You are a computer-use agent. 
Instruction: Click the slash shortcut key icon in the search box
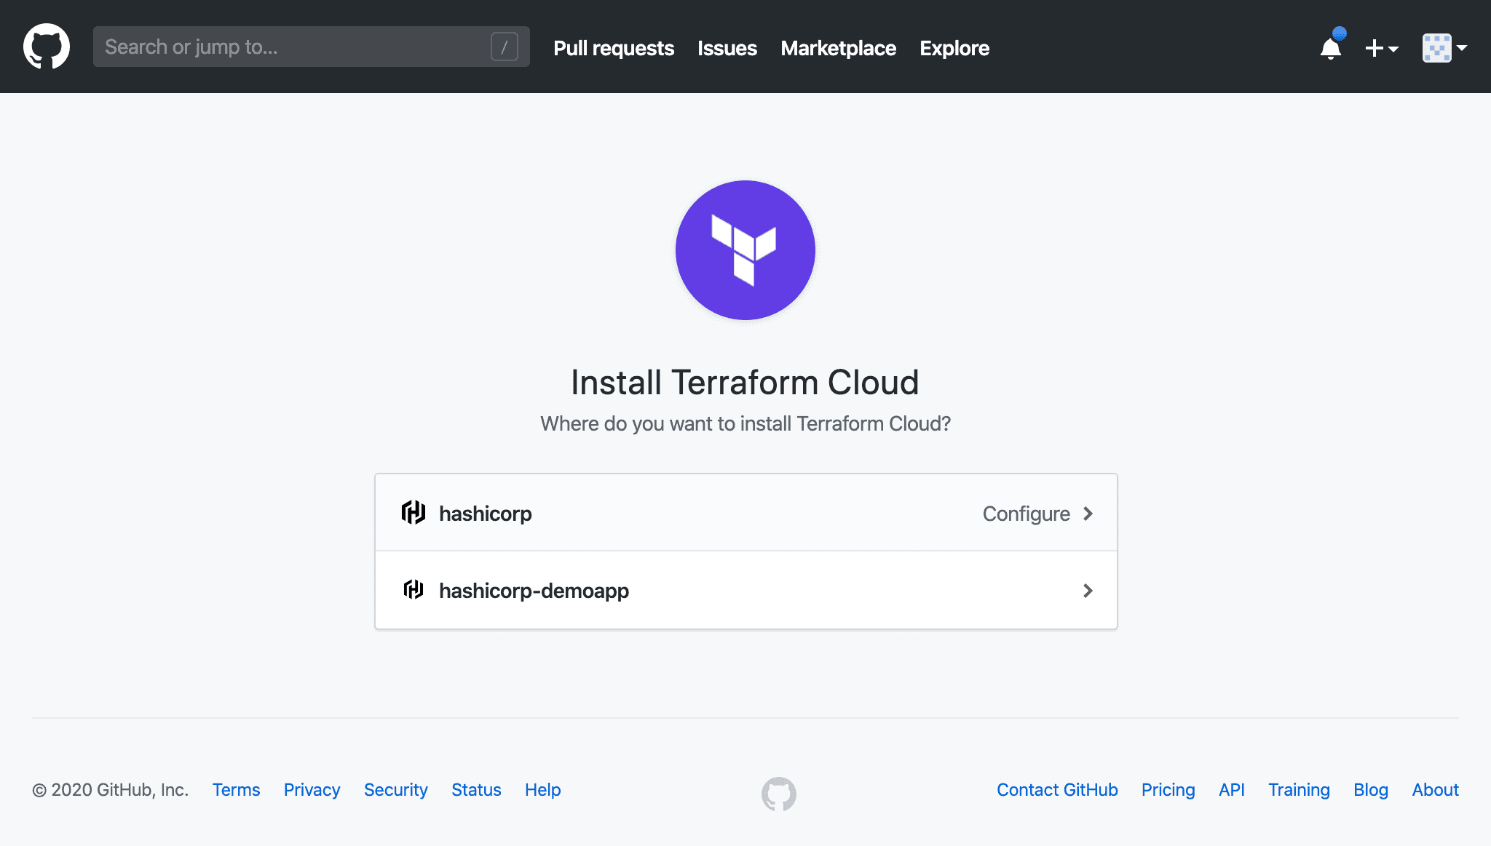tap(504, 47)
